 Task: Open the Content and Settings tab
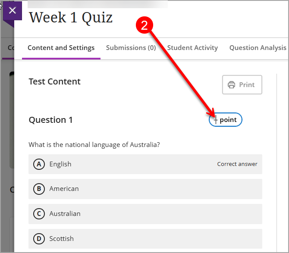61,48
